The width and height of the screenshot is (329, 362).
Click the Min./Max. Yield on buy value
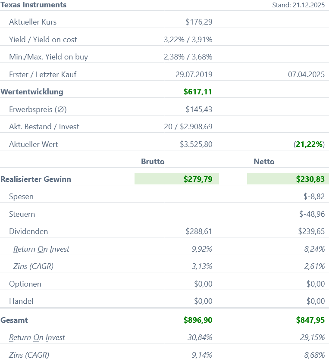click(188, 57)
